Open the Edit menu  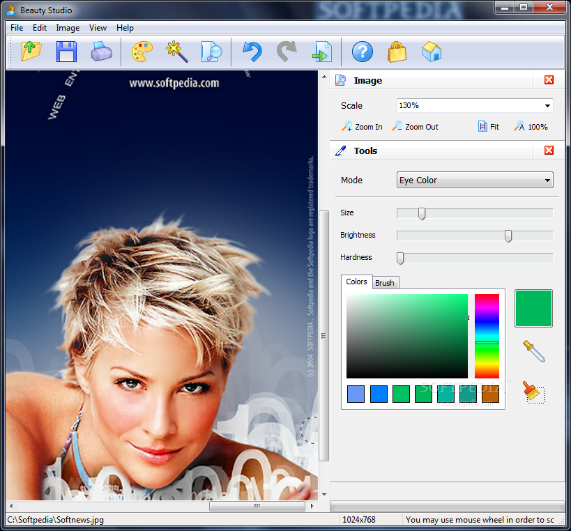coord(40,28)
